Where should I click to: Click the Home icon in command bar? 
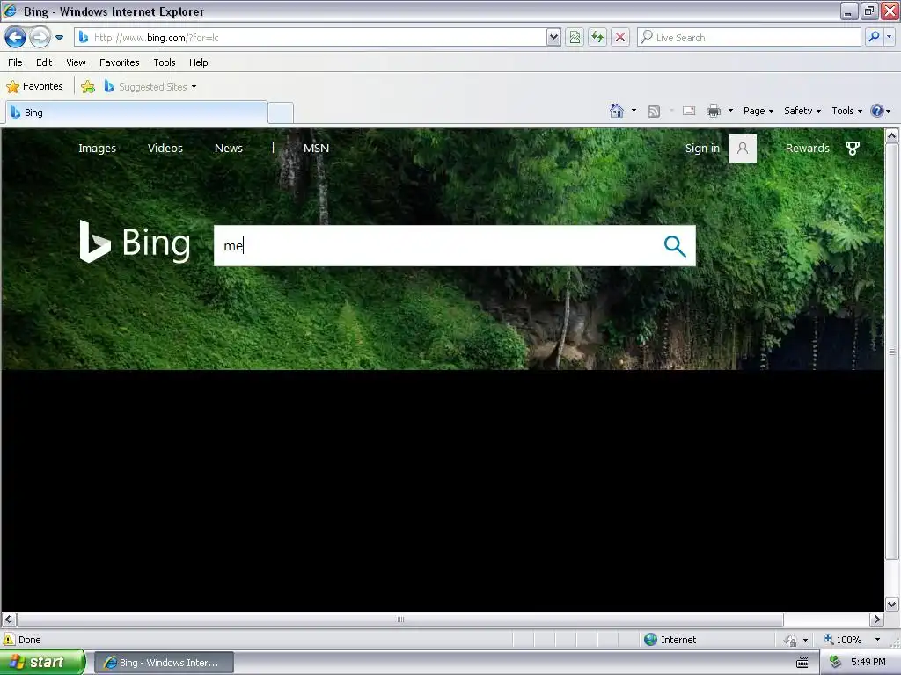click(x=617, y=111)
